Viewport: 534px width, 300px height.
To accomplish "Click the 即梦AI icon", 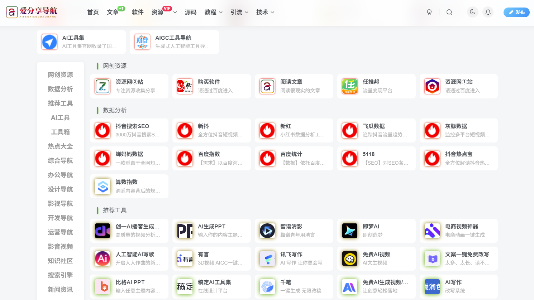I will 350,231.
